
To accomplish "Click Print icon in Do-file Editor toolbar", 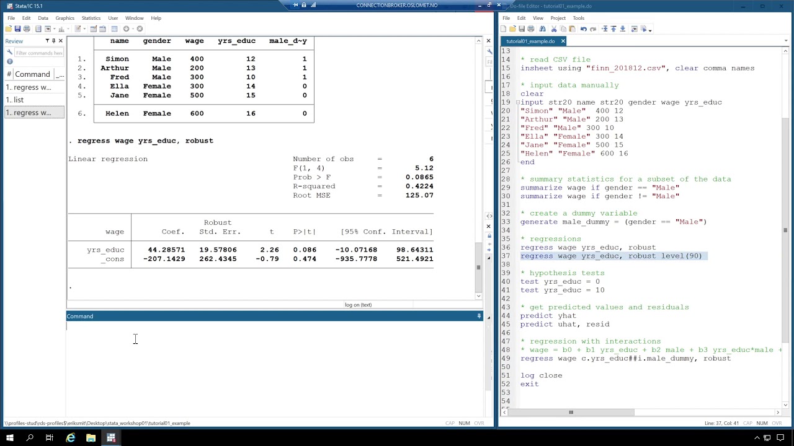I will coord(530,28).
